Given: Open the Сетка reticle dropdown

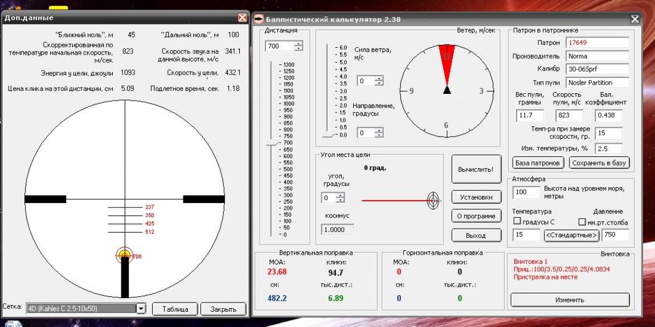Looking at the screenshot, I should tap(141, 308).
